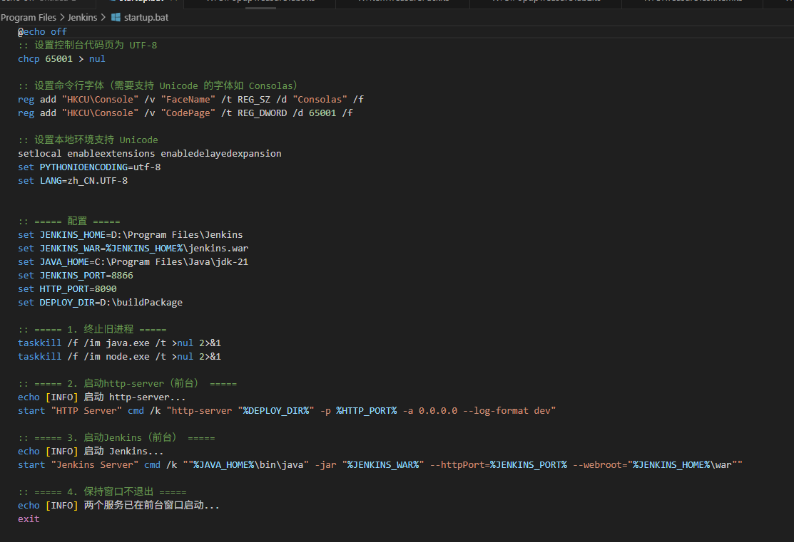The width and height of the screenshot is (794, 542).
Task: Click the reg add line with "FaceName"
Action: [191, 99]
